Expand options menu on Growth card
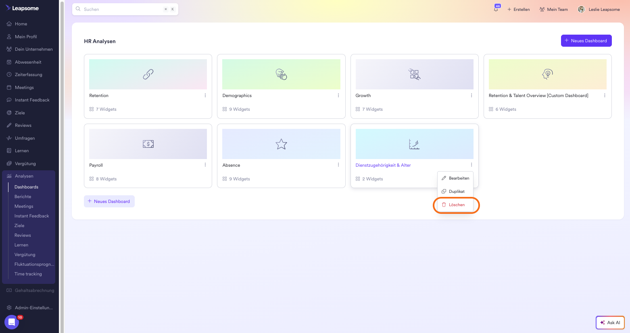Viewport: 630px width, 333px height. click(x=471, y=95)
